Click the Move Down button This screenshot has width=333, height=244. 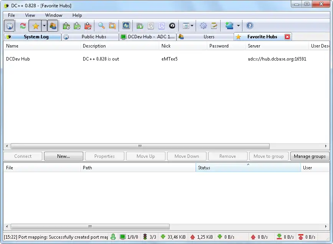click(x=187, y=156)
